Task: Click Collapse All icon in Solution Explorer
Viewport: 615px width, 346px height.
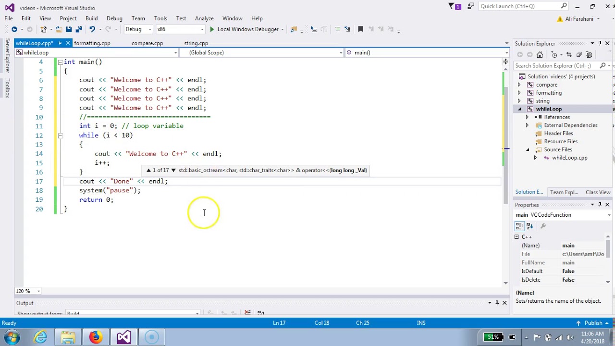Action: click(x=579, y=55)
